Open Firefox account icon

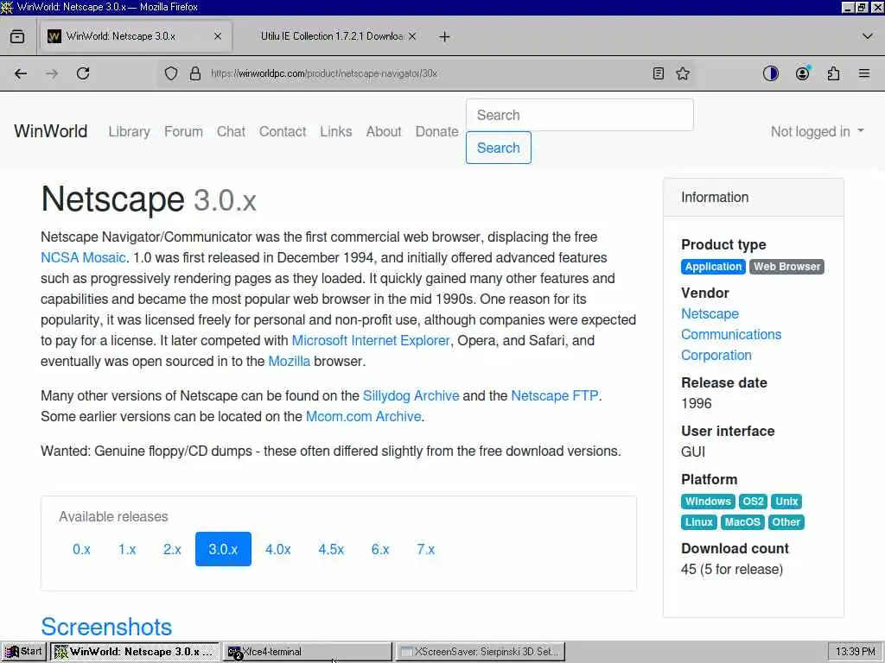click(802, 73)
